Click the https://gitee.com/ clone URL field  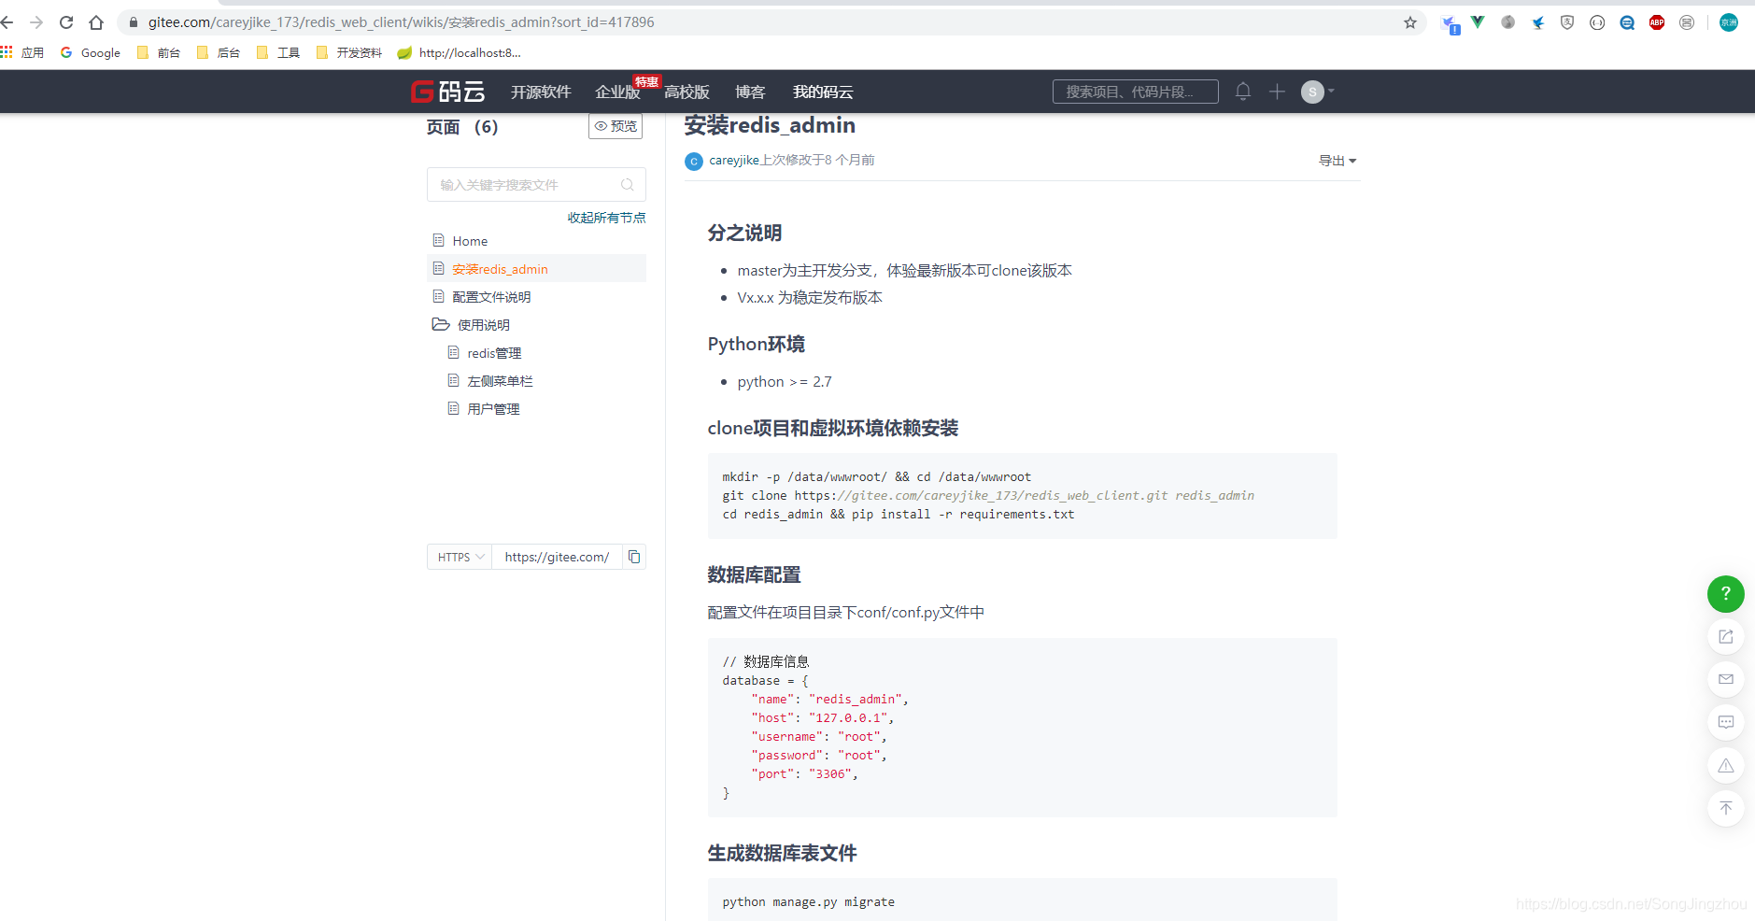tap(558, 557)
